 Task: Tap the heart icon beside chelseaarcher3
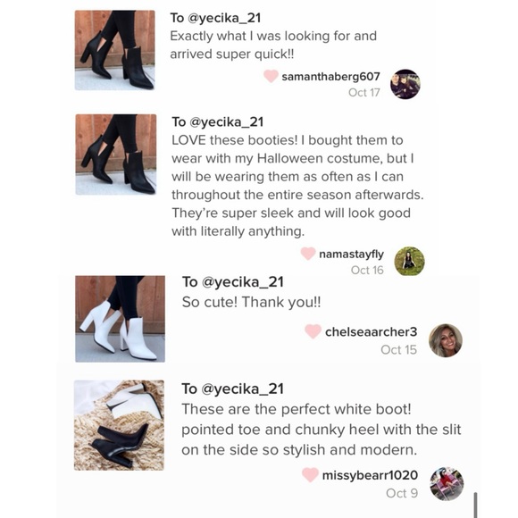pyautogui.click(x=313, y=331)
